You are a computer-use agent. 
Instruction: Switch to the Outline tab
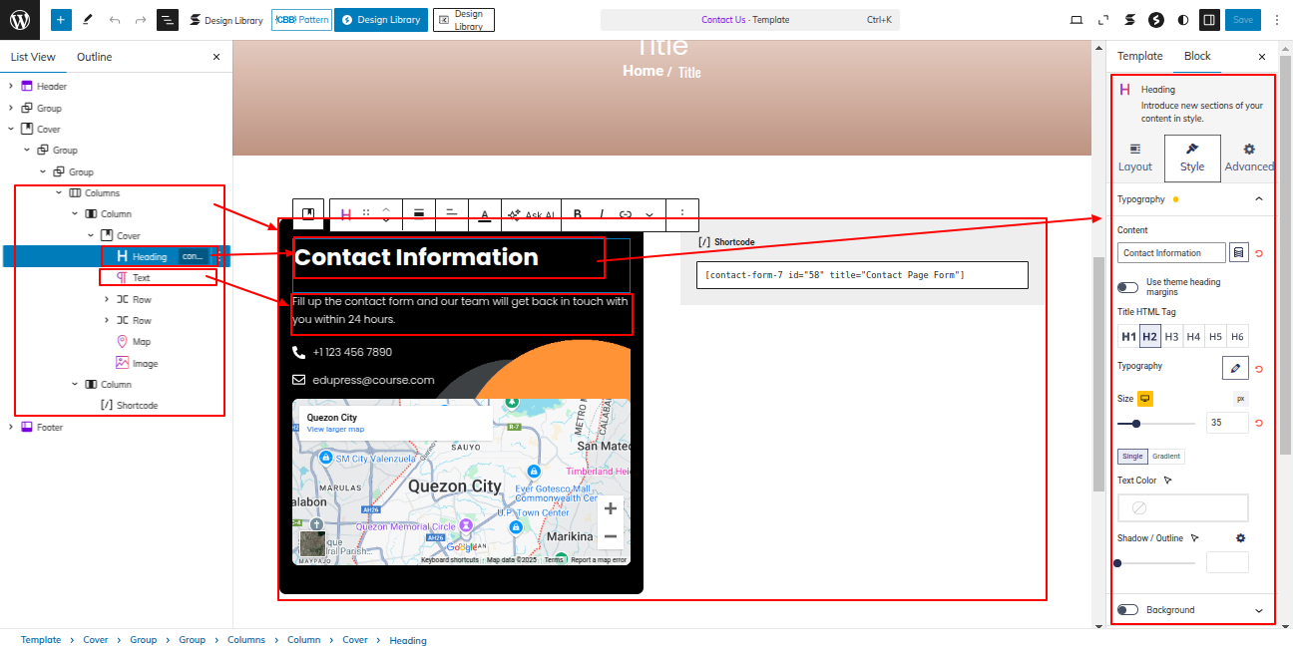(95, 57)
